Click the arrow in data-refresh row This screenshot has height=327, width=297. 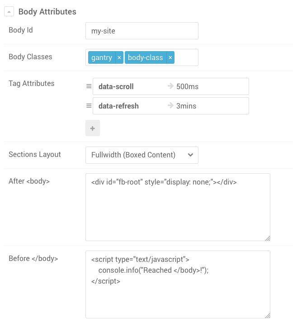pos(170,106)
